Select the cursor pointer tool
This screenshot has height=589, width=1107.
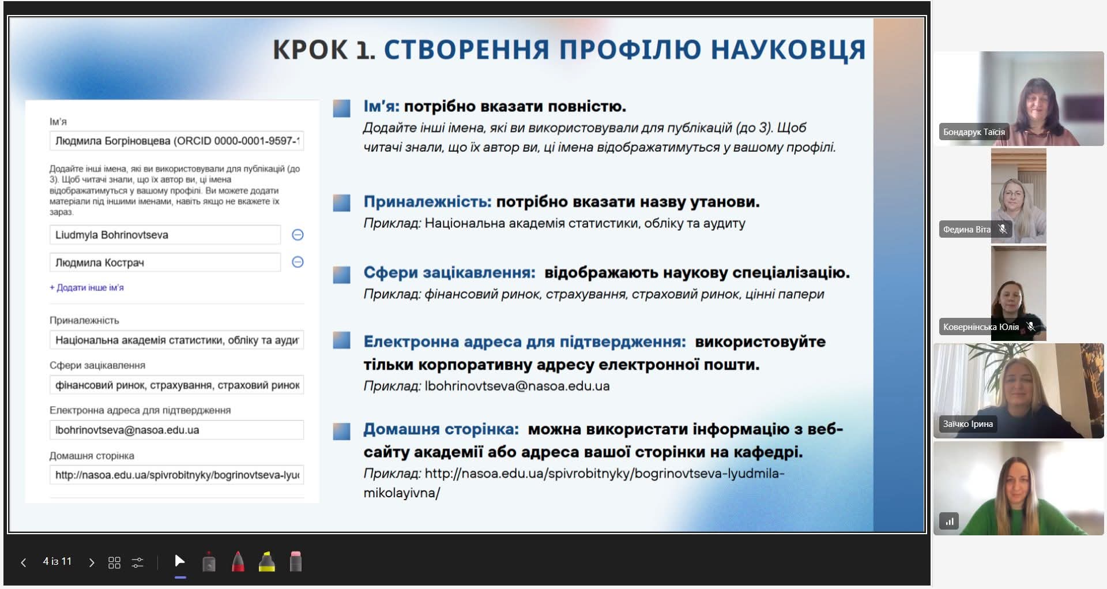pyautogui.click(x=180, y=561)
